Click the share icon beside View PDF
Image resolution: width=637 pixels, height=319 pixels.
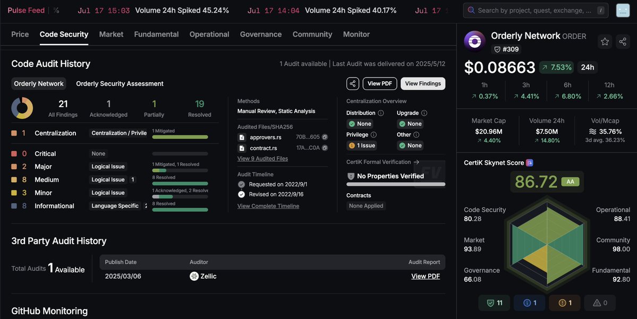[x=352, y=83]
